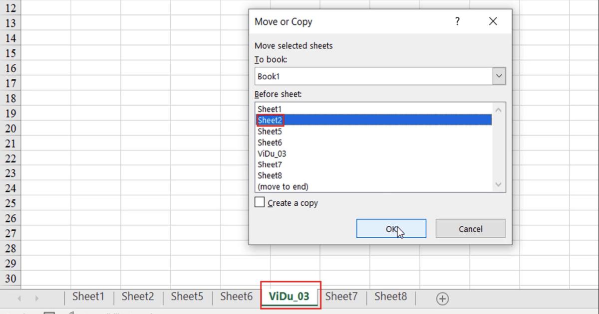Confirm the move with OK

(391, 228)
